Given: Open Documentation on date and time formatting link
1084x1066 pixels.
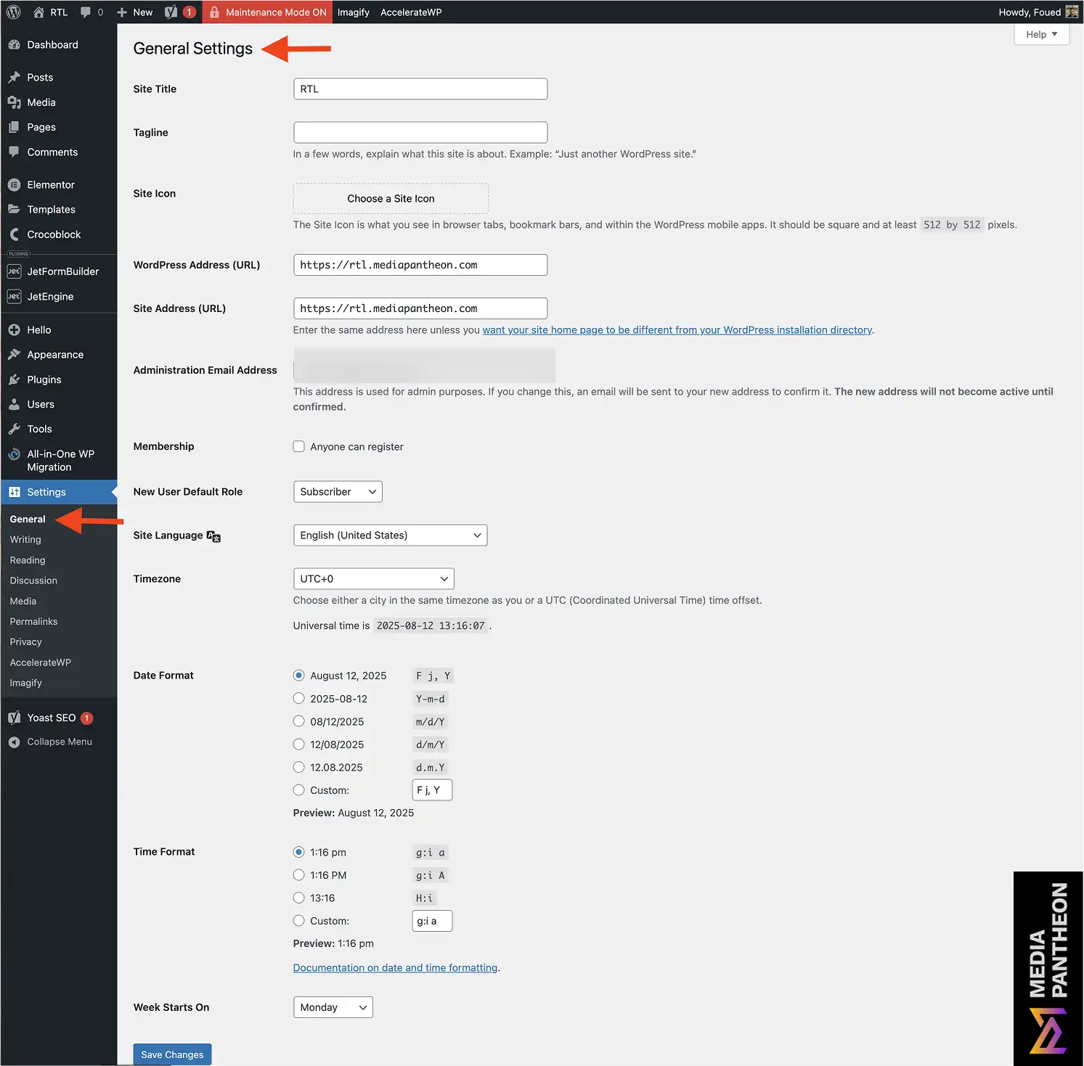Looking at the screenshot, I should 395,968.
